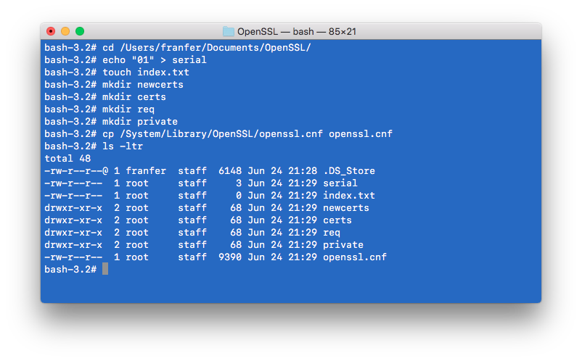Click the 'certs' directory entry in ls output
Viewport: 582px width, 361px height.
pyautogui.click(x=337, y=220)
